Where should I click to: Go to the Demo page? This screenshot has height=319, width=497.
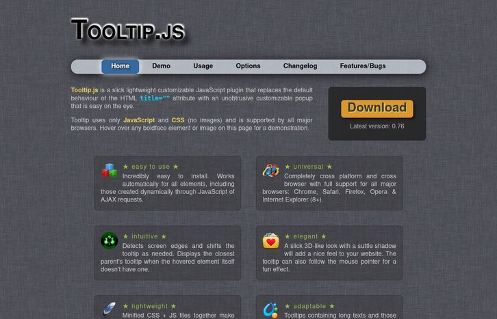(161, 66)
